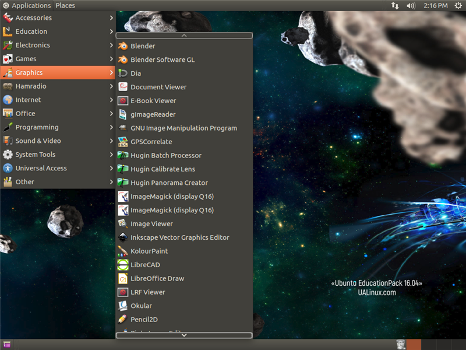Expand the Other submenu arrow
The width and height of the screenshot is (466, 350).
pyautogui.click(x=111, y=182)
